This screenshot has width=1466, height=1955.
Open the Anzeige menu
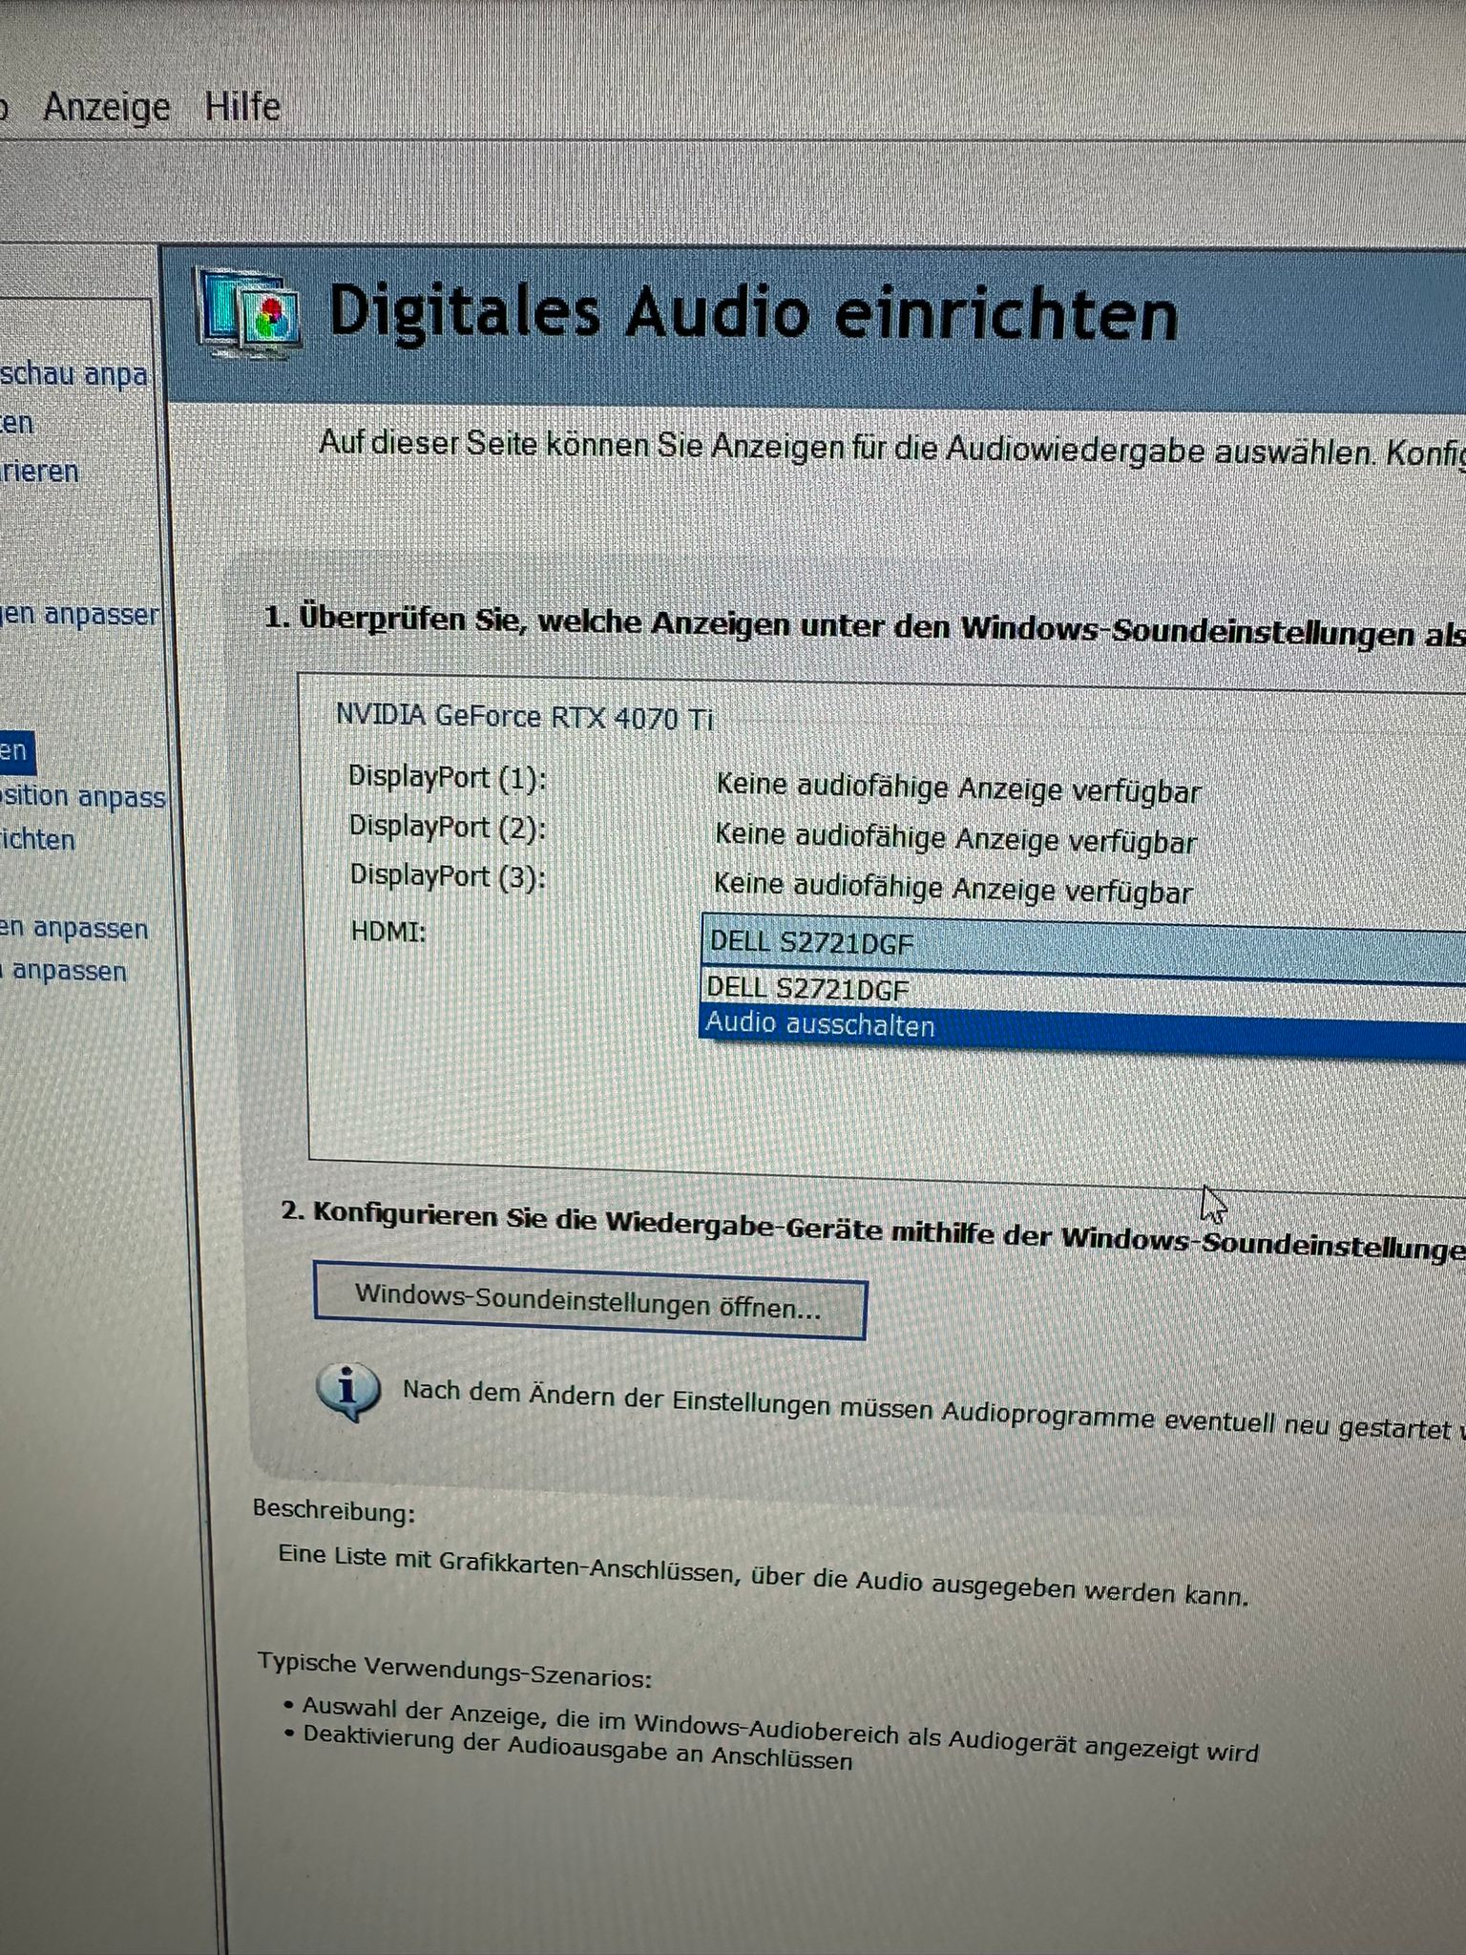(x=106, y=107)
